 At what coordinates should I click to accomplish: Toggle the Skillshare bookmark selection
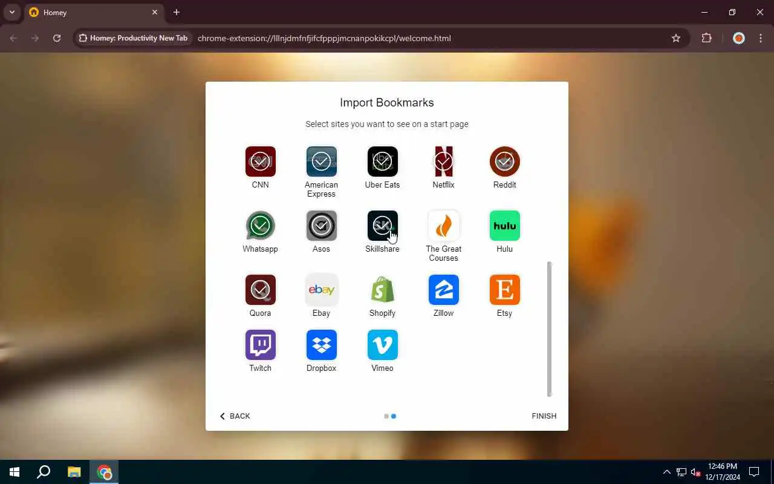(x=382, y=226)
